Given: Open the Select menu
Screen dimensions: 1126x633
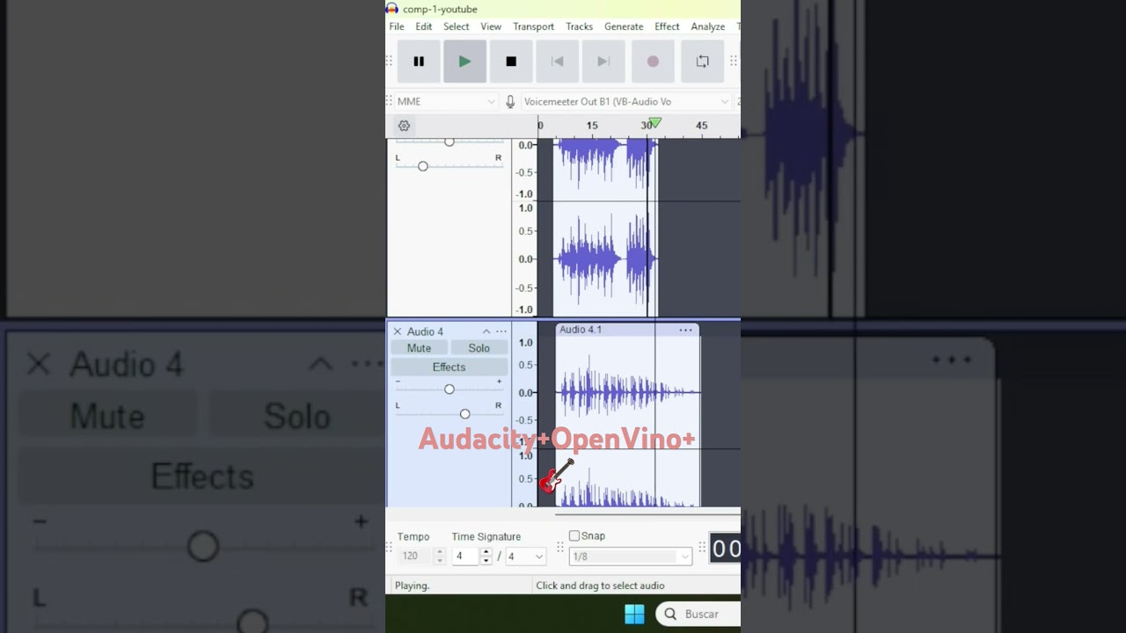Looking at the screenshot, I should click(x=457, y=26).
